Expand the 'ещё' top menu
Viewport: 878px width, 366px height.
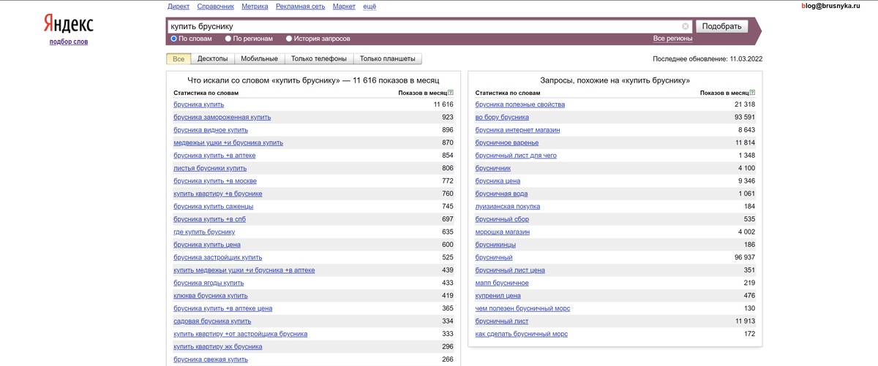tap(369, 6)
